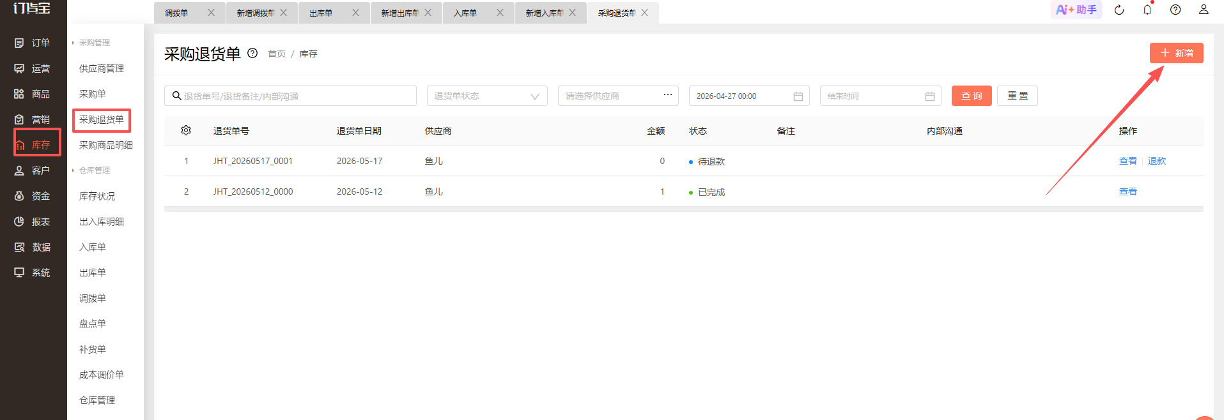Image resolution: width=1224 pixels, height=420 pixels.
Task: View return order JHT_20260517_0001
Action: click(1127, 161)
